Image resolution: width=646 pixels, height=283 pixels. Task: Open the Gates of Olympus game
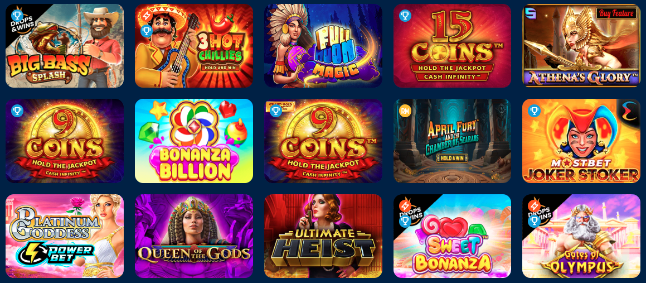point(581,236)
